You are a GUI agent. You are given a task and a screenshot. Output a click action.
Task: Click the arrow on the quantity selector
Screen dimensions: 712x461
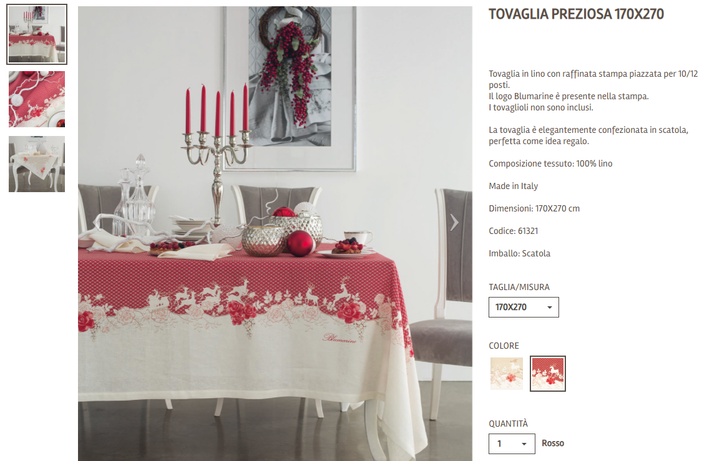(524, 444)
